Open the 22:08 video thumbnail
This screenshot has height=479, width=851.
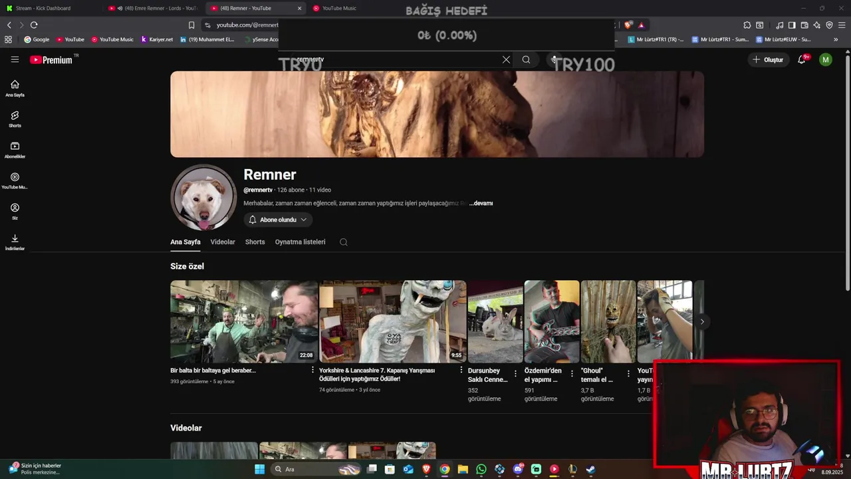(x=243, y=321)
